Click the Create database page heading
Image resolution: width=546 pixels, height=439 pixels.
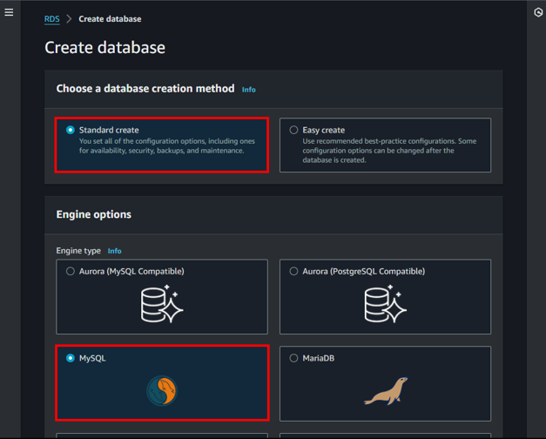pyautogui.click(x=104, y=47)
